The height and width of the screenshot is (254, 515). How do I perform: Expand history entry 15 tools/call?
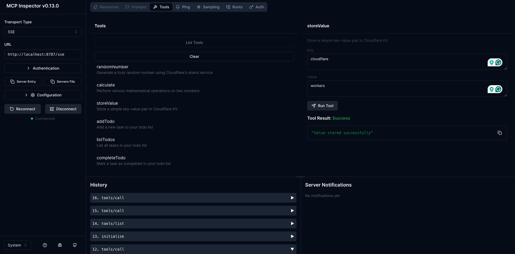(x=193, y=211)
